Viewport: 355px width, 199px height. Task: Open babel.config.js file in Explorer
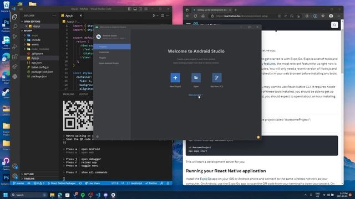[40, 67]
